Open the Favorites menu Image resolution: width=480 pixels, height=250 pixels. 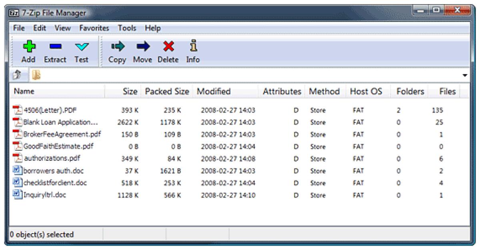coord(94,28)
